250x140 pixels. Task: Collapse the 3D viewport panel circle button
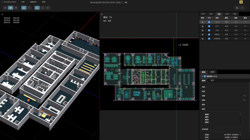(x=2, y=14)
